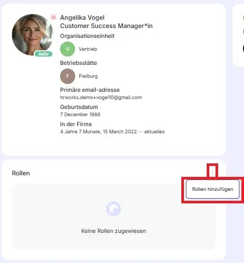Click the 'Rollen' section heading
244x263 pixels.
21,173
